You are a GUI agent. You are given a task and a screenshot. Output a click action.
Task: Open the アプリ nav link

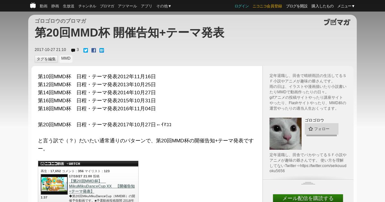tap(147, 6)
